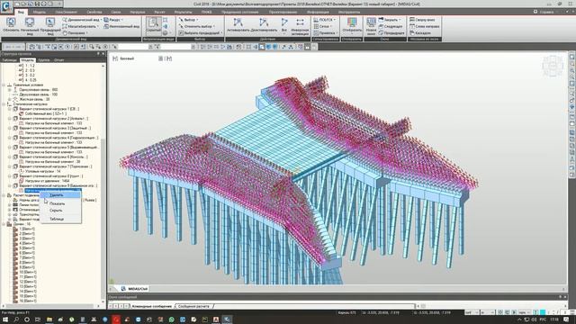Open Windows taskbar search
This screenshot has width=576, height=324.
click(16, 319)
